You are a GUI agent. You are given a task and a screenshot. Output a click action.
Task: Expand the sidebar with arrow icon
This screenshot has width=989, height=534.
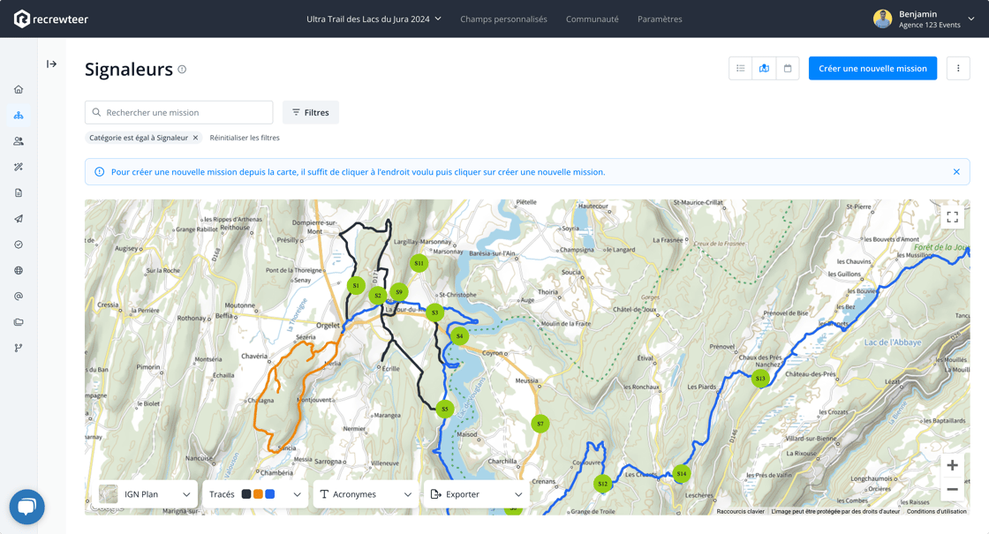point(52,64)
